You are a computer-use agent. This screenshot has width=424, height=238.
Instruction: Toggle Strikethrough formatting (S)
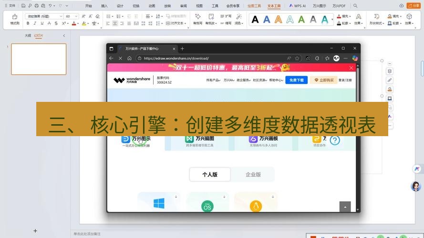(x=56, y=23)
